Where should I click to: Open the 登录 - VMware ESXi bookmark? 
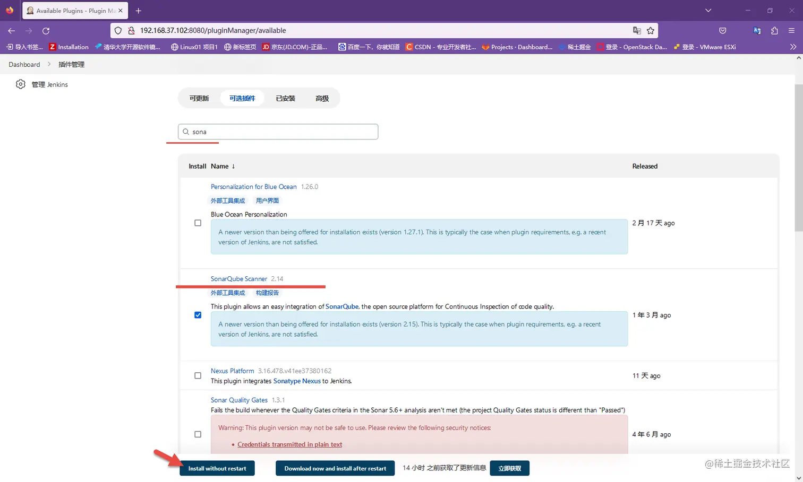click(705, 47)
